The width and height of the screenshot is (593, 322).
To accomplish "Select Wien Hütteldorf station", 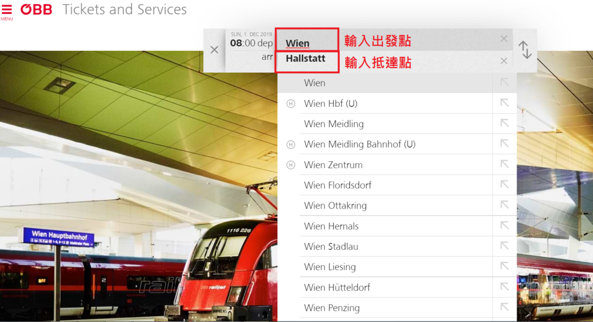I will 396,287.
